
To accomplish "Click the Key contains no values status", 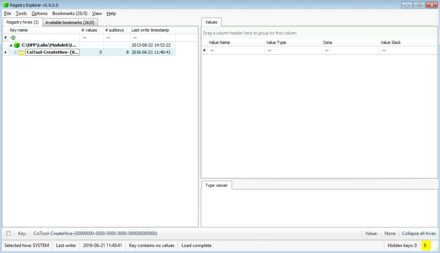I will click(x=152, y=245).
